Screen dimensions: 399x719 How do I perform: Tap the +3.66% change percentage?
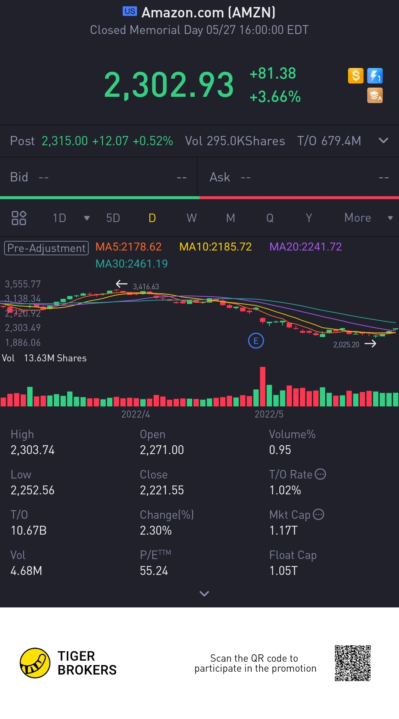(x=275, y=97)
